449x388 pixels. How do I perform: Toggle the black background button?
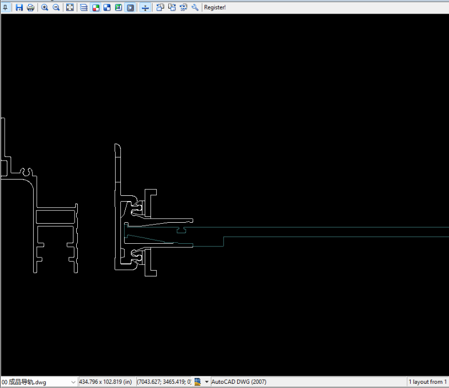point(130,7)
